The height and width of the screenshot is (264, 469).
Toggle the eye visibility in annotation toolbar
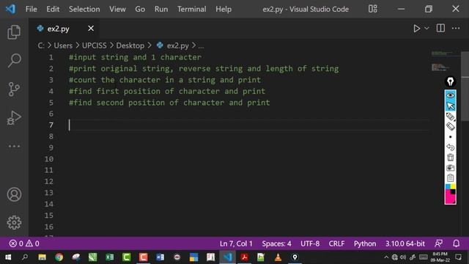(450, 95)
